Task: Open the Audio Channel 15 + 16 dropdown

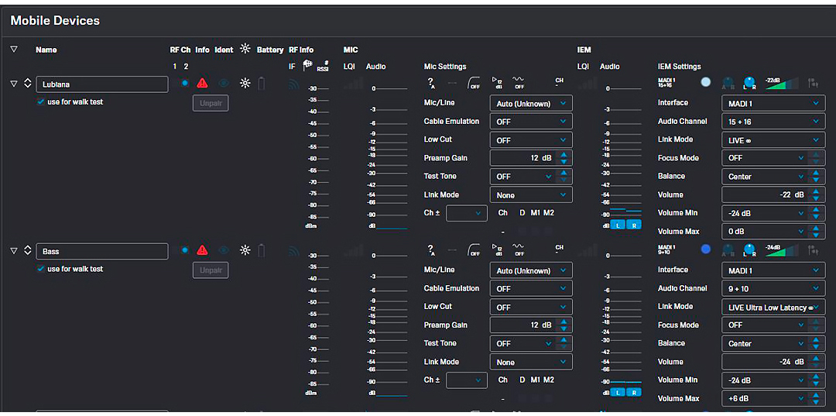Action: [774, 122]
